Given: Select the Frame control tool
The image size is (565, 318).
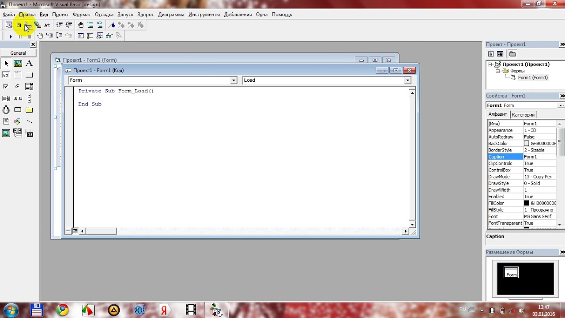Looking at the screenshot, I should (x=18, y=75).
